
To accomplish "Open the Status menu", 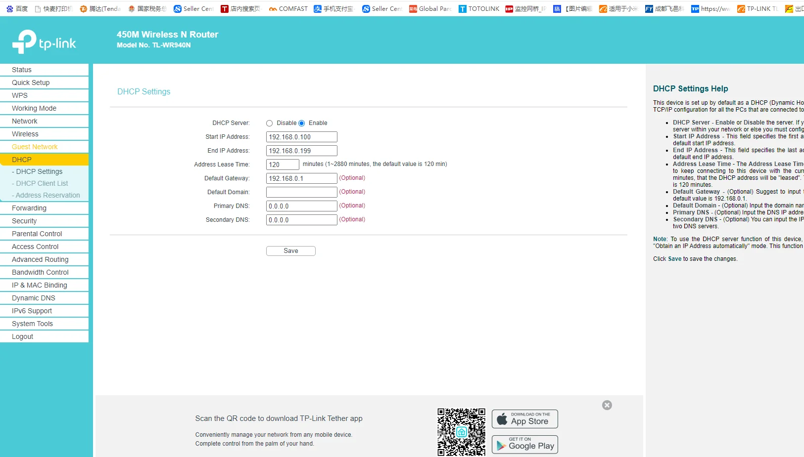I will coord(44,70).
